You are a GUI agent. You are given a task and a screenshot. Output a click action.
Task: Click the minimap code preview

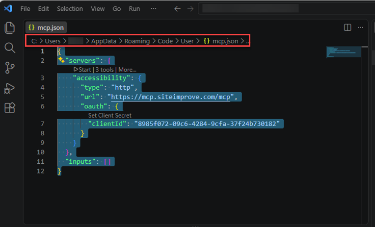(x=344, y=52)
